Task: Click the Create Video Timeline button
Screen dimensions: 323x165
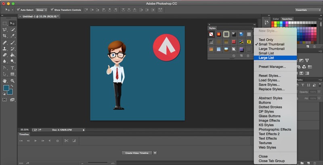Action: click(137, 153)
